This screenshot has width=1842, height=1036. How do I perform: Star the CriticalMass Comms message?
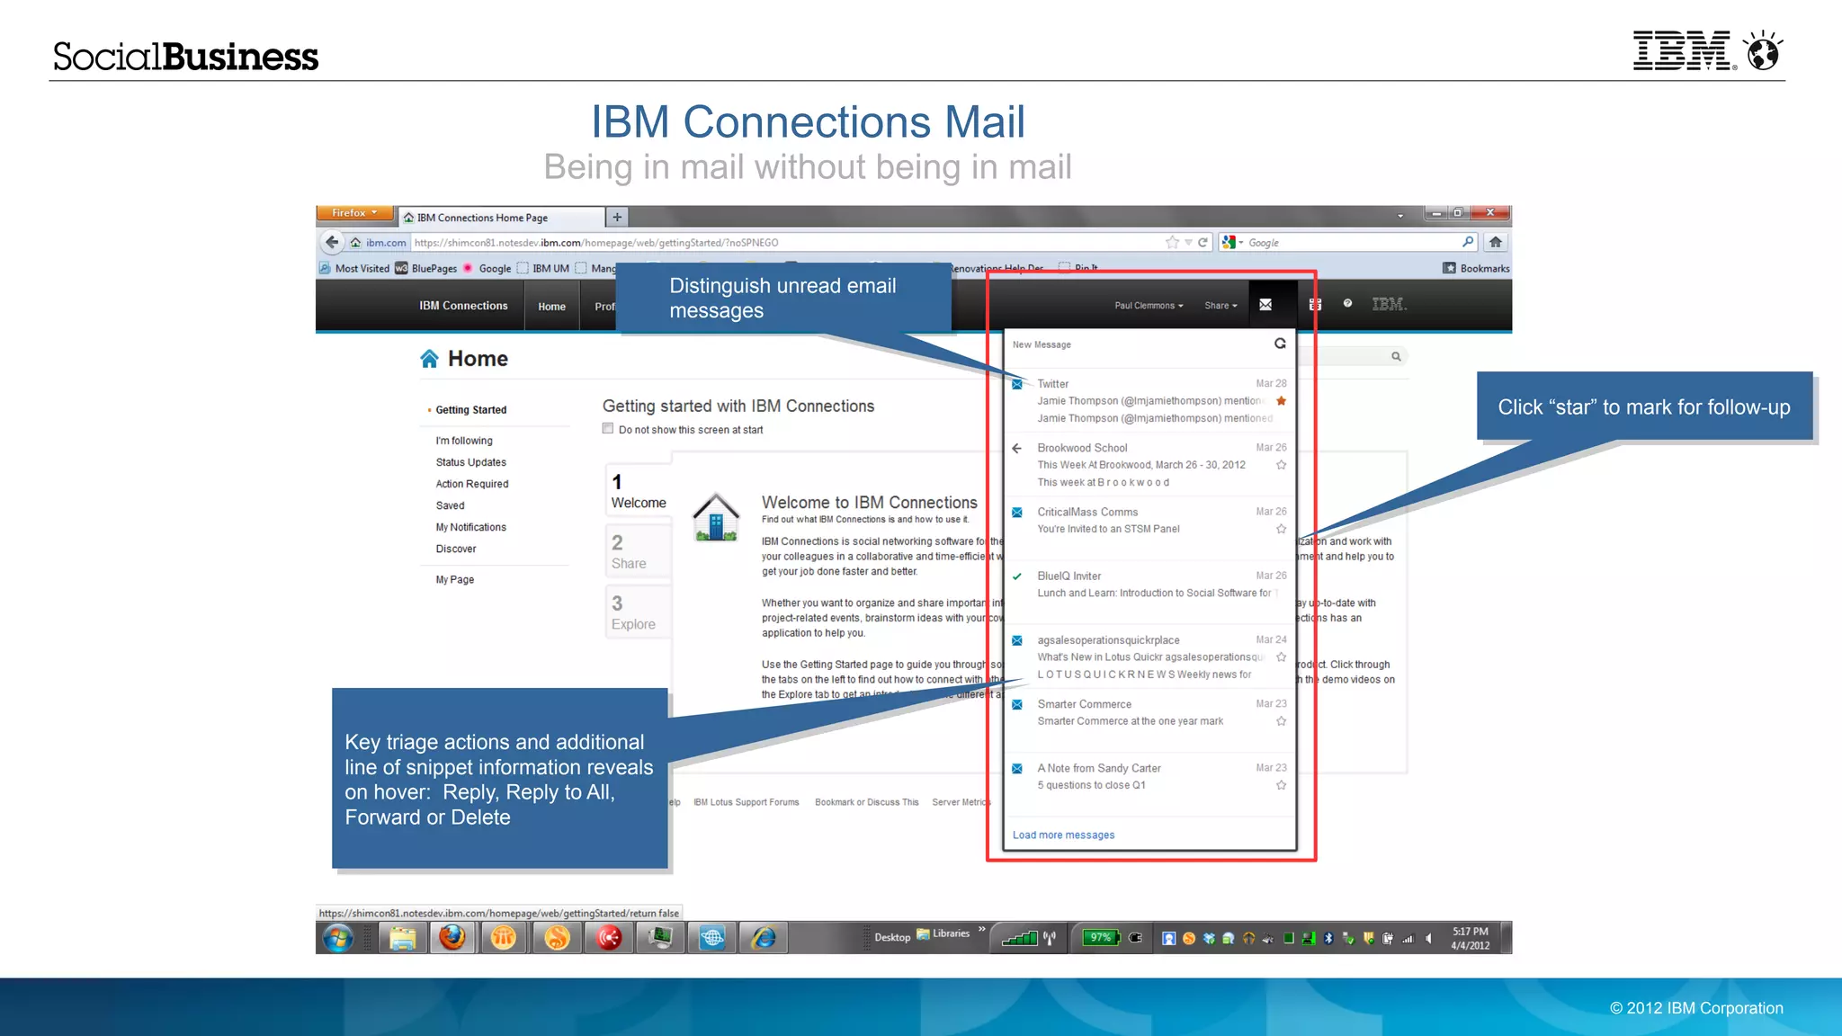[1281, 529]
